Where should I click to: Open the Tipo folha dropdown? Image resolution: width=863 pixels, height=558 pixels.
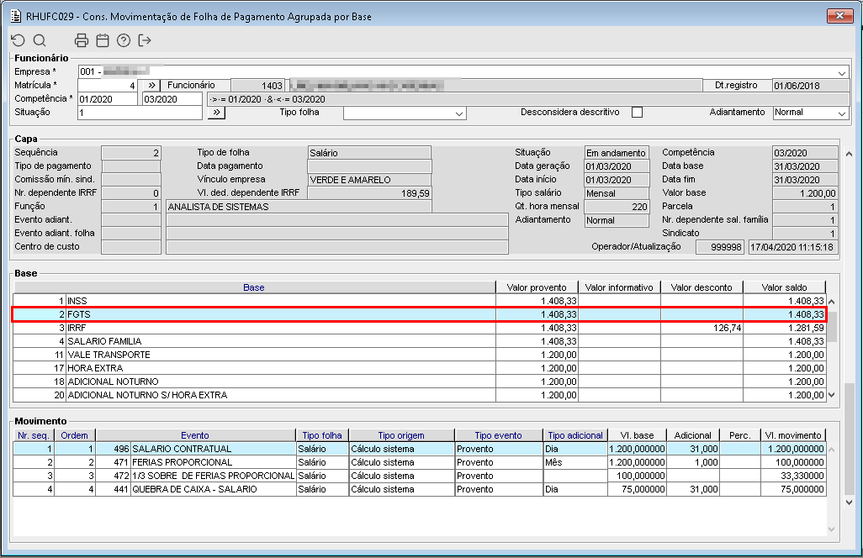459,113
